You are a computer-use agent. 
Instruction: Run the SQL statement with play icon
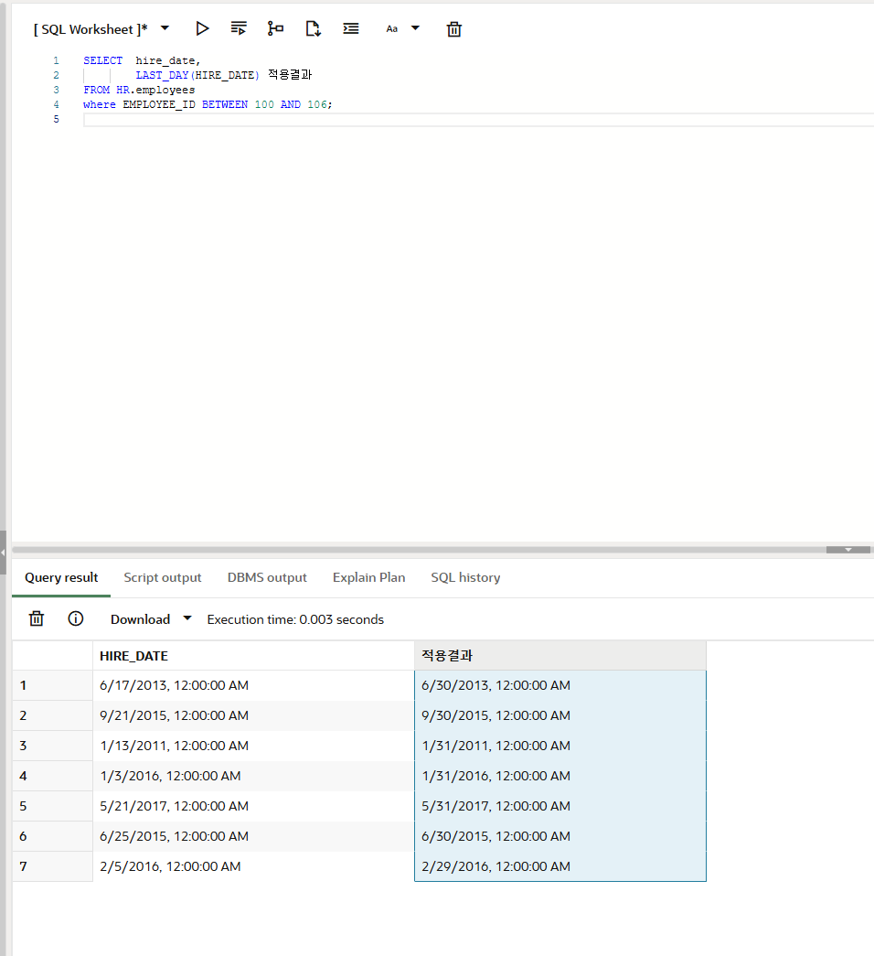tap(202, 28)
